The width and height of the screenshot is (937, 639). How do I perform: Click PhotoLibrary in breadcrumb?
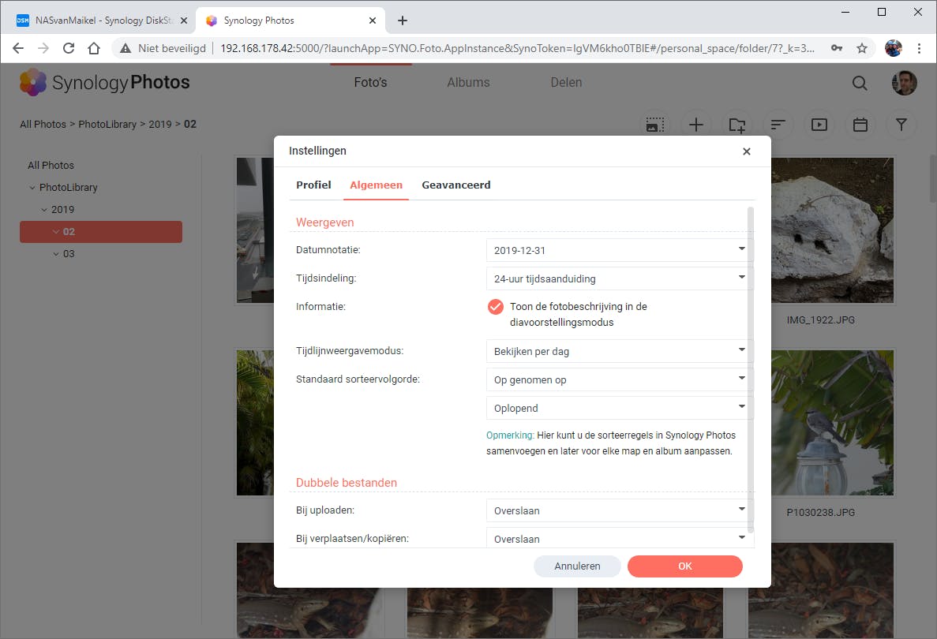pyautogui.click(x=107, y=124)
